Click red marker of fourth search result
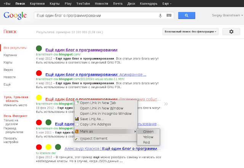Image resolution: width=244 pixels, height=168 pixels. click(39, 122)
